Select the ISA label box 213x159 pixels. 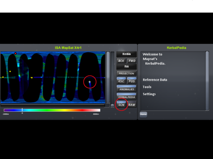click(126, 67)
